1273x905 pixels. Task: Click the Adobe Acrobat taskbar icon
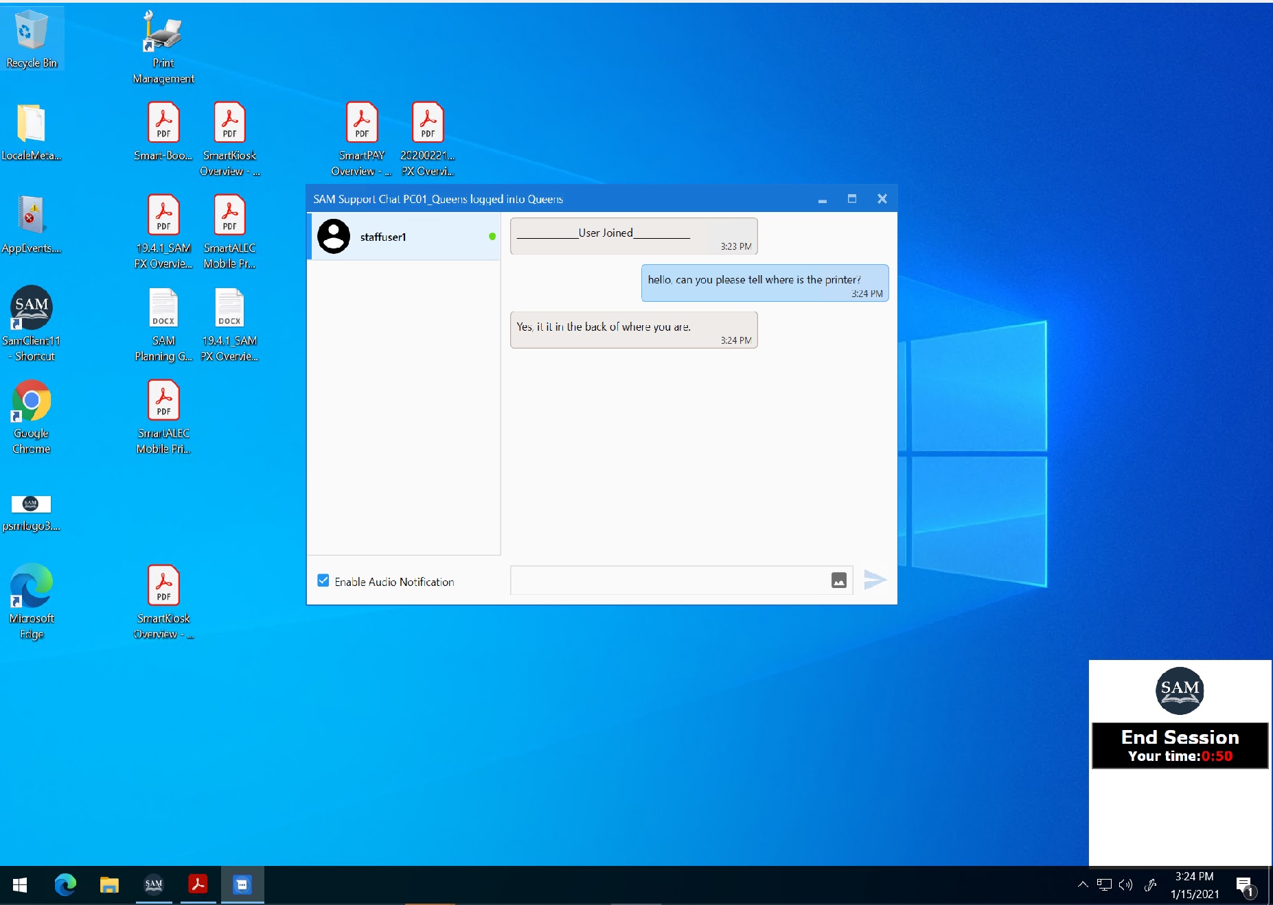198,884
